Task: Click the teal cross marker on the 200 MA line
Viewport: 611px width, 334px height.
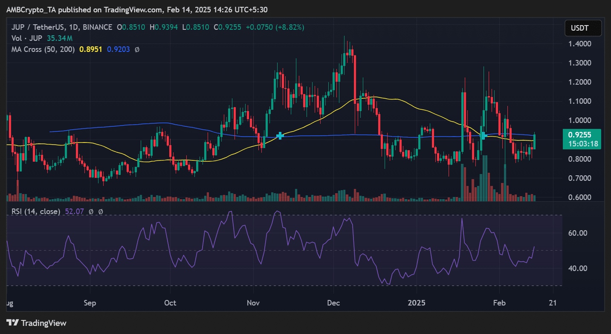Action: click(x=280, y=137)
